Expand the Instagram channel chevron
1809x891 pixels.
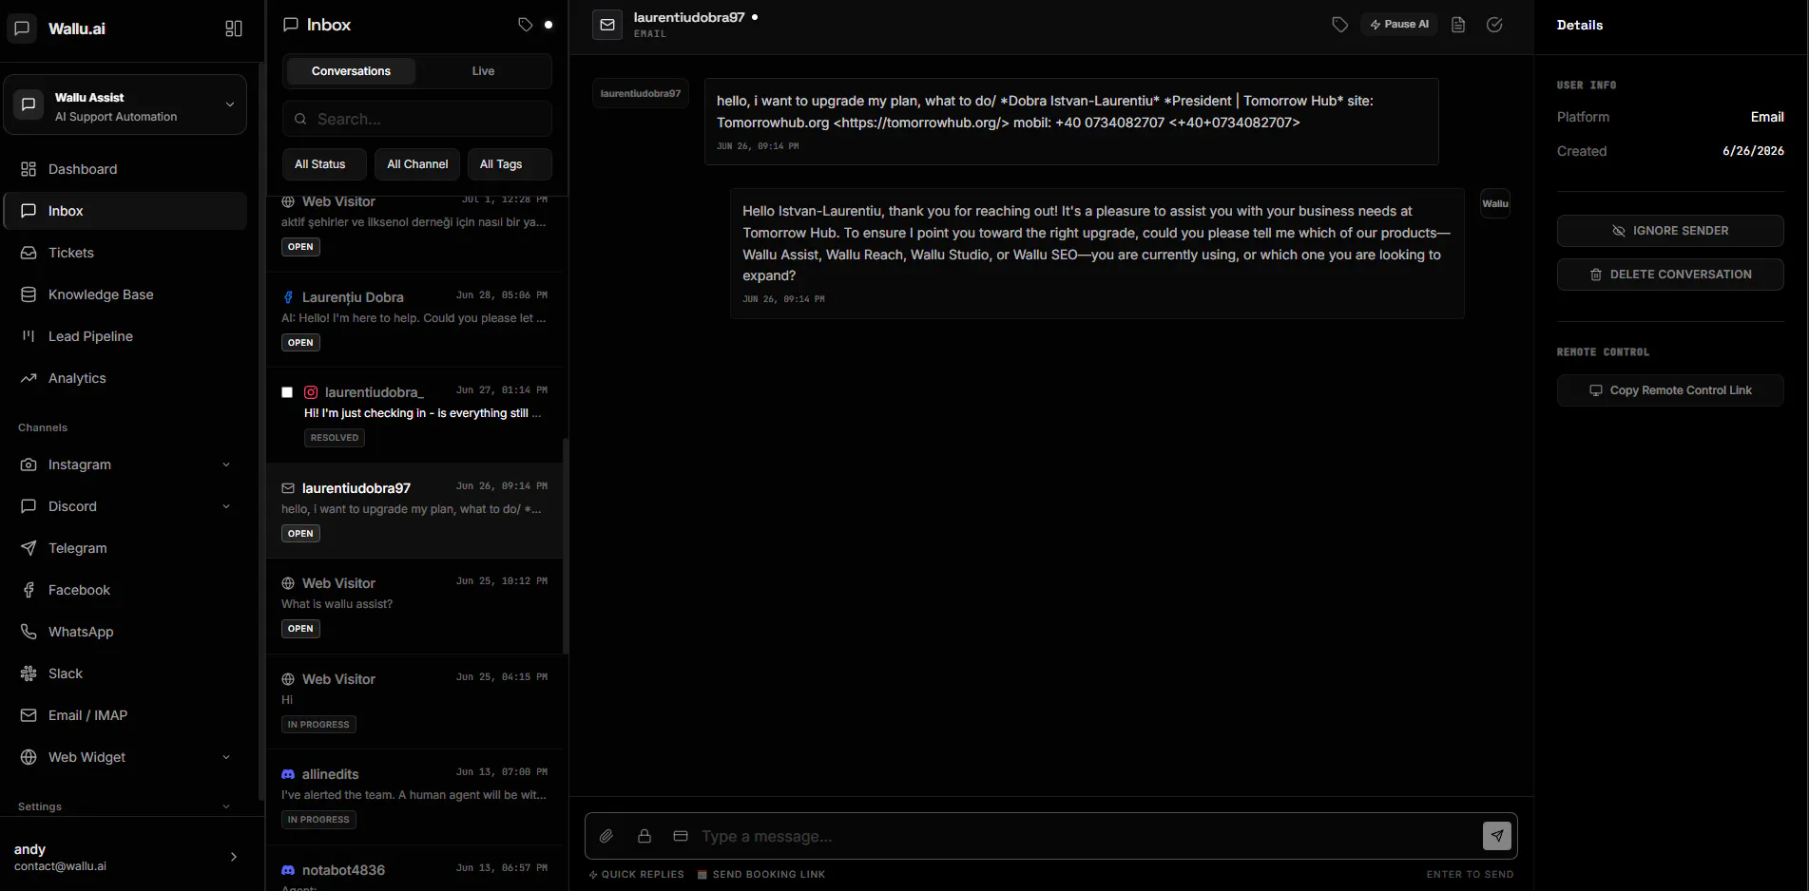(226, 464)
